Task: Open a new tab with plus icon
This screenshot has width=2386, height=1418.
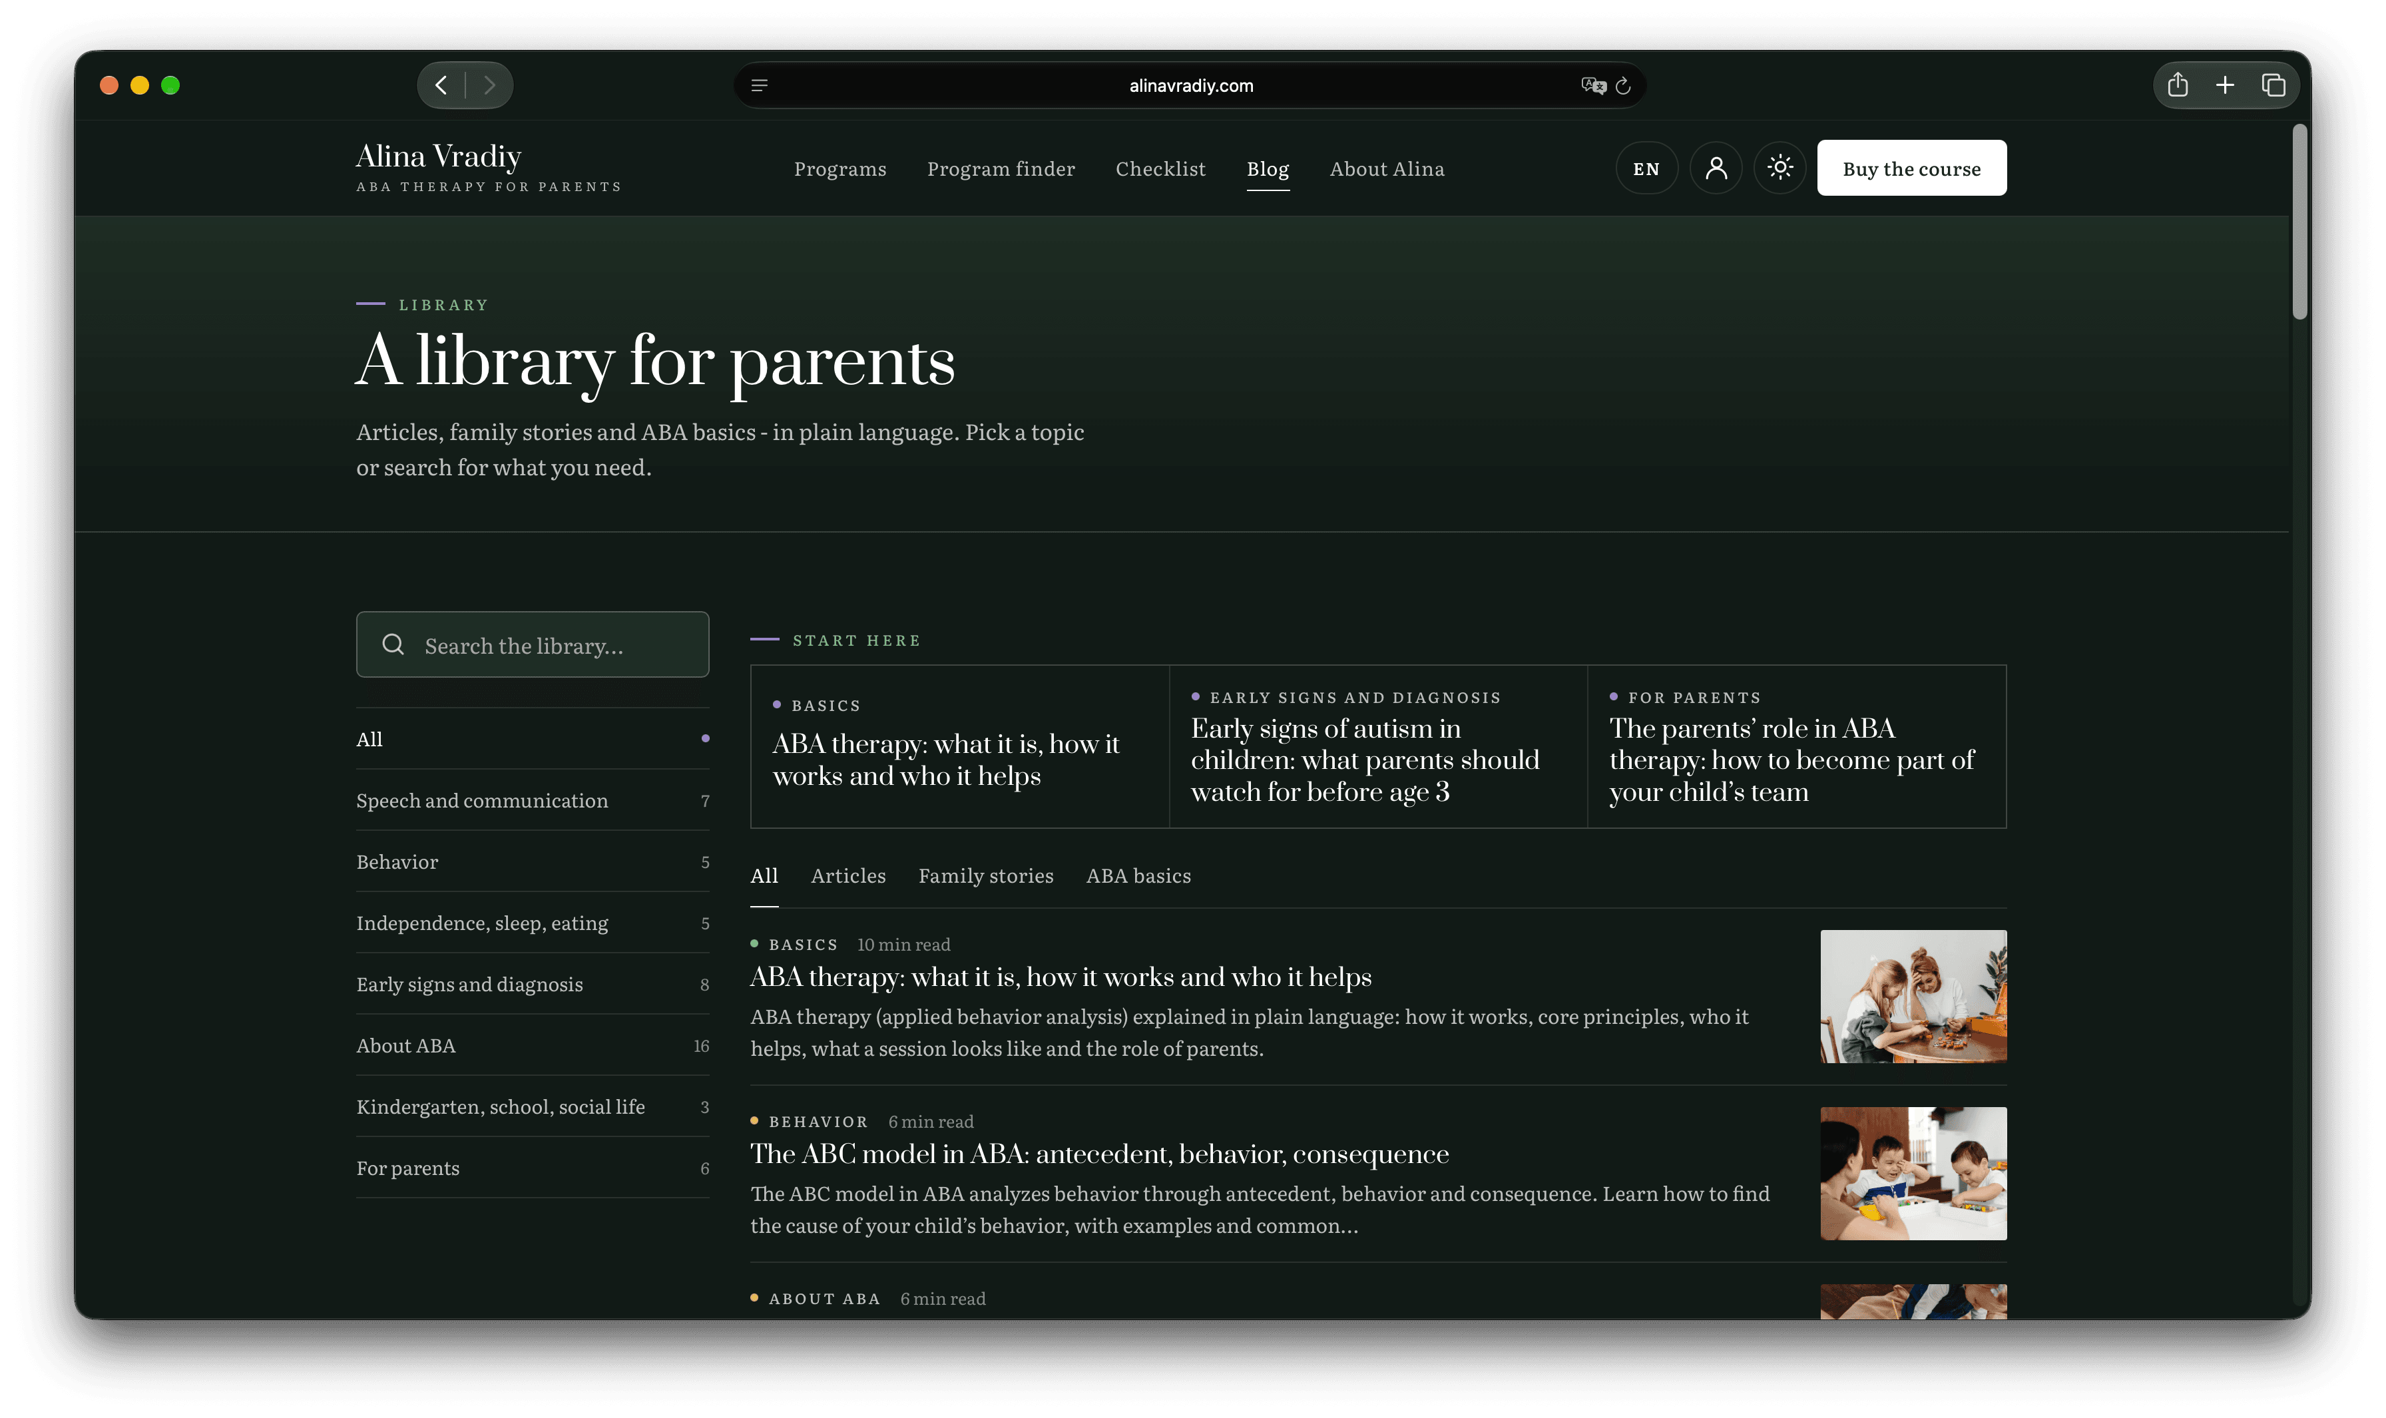Action: click(x=2224, y=85)
